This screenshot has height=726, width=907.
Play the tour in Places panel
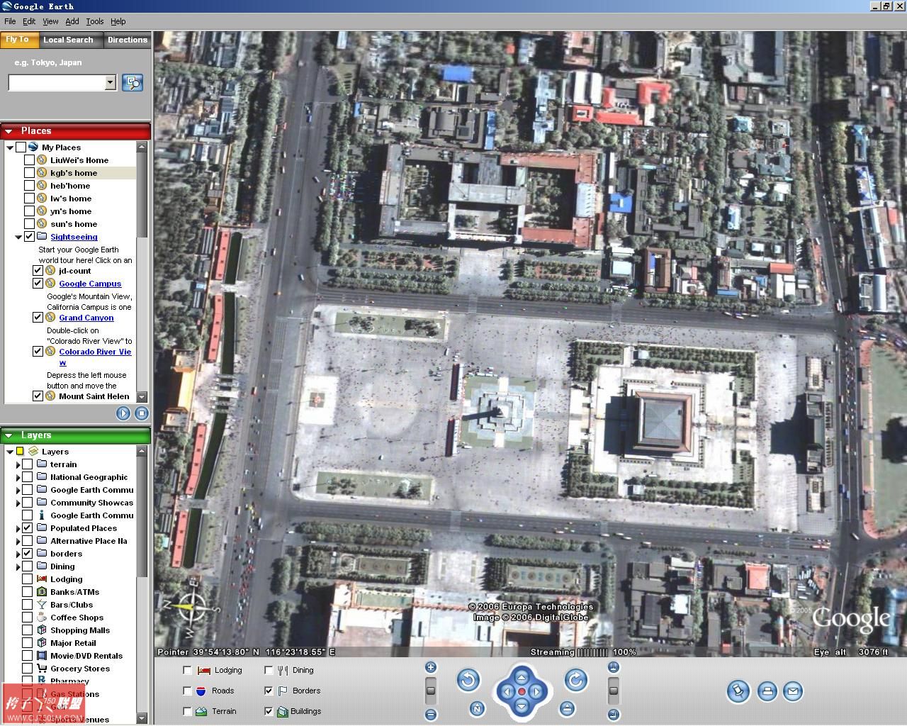pyautogui.click(x=123, y=413)
